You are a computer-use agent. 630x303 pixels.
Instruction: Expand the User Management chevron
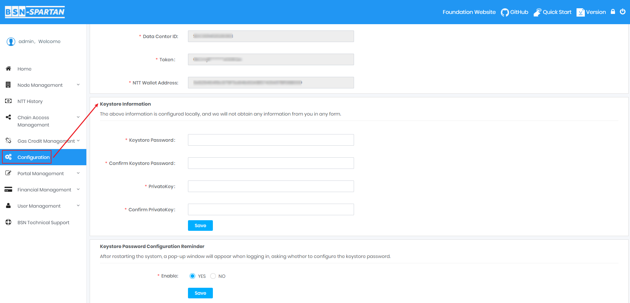78,206
